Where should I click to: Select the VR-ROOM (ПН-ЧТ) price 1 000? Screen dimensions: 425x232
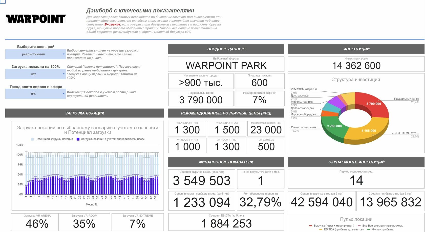click(x=187, y=147)
